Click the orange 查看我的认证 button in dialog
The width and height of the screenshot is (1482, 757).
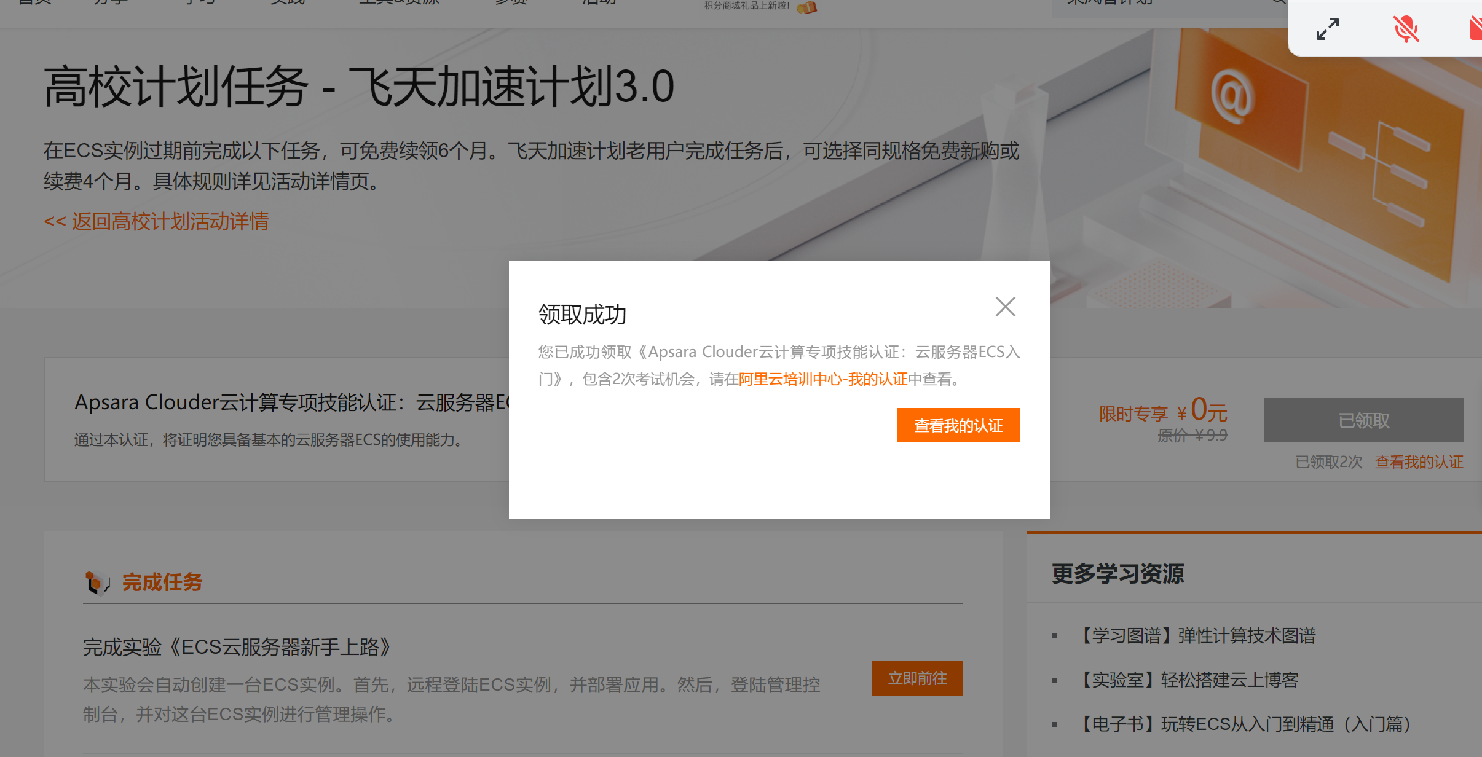click(x=958, y=425)
